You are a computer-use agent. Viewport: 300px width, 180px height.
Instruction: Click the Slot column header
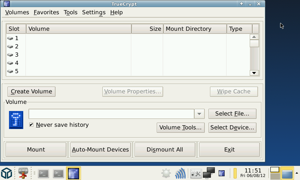pyautogui.click(x=16, y=29)
